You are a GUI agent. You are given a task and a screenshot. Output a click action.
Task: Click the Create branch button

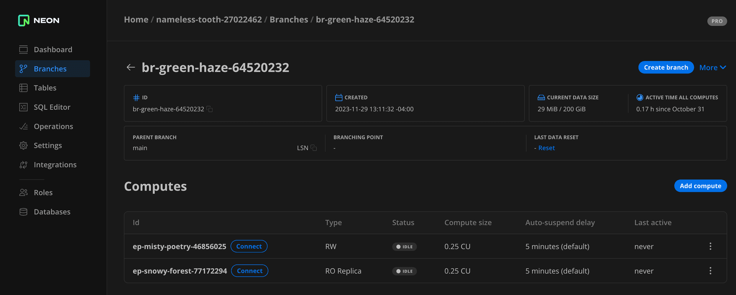pyautogui.click(x=665, y=68)
